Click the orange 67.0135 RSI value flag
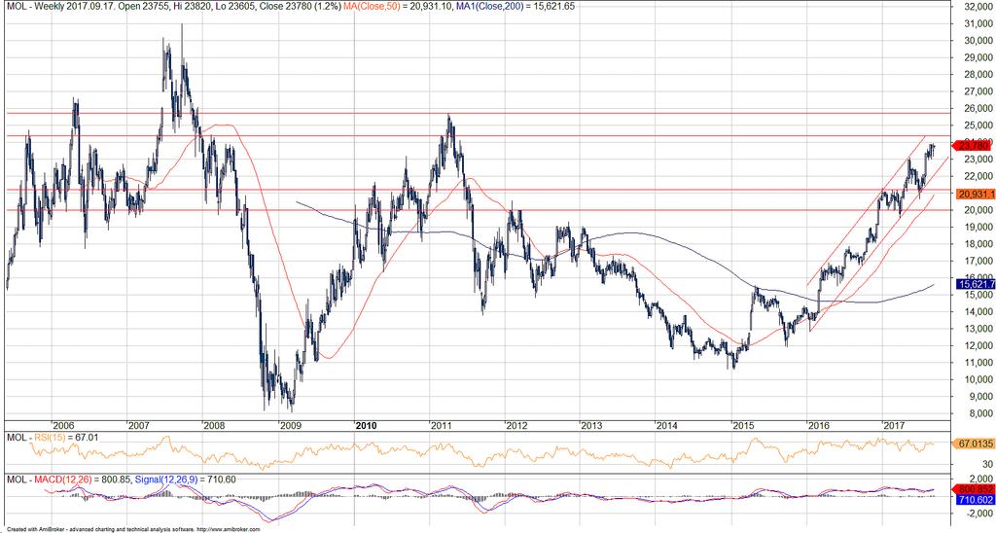 pos(975,444)
